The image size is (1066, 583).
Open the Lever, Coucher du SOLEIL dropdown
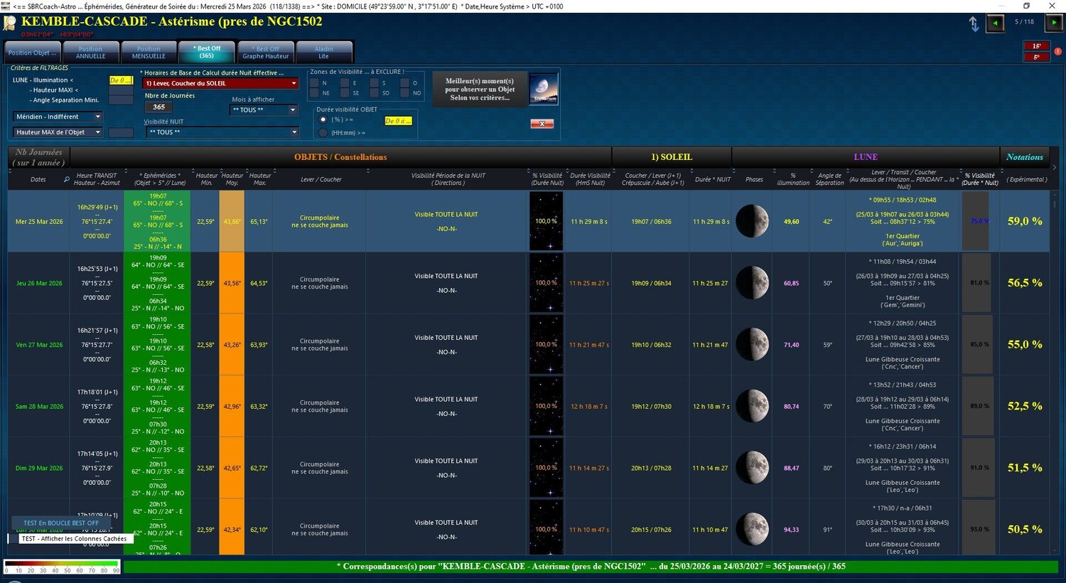[x=221, y=83]
